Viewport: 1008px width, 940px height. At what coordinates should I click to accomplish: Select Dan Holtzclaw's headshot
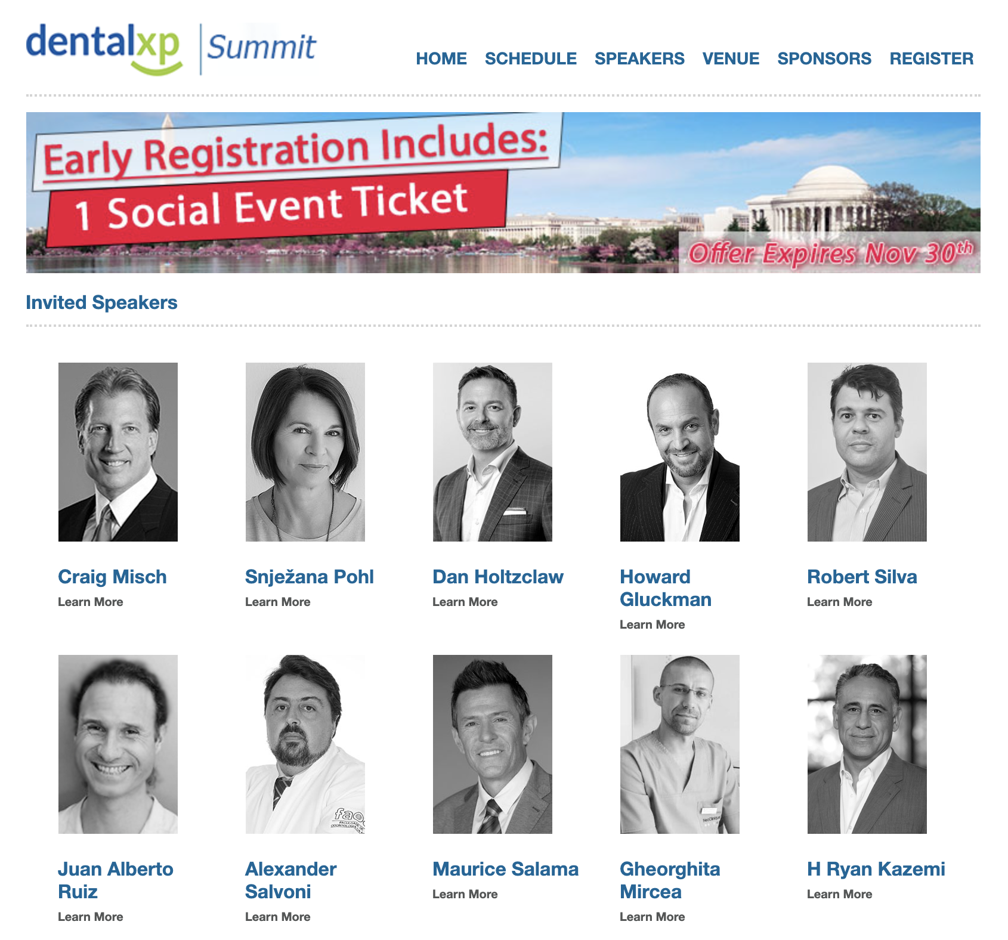click(493, 452)
